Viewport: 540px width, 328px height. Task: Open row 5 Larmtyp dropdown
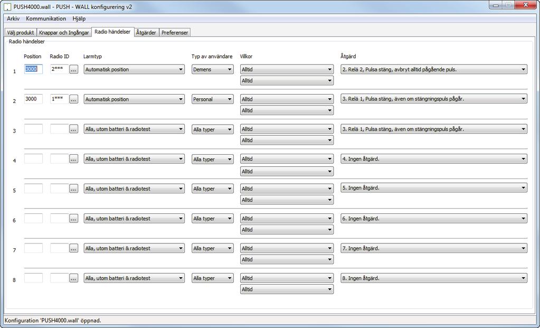pos(134,189)
